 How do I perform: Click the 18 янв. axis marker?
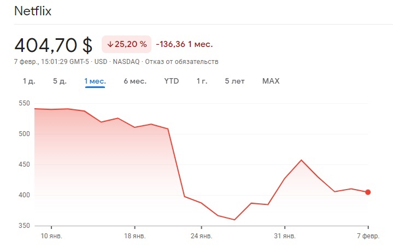point(135,236)
